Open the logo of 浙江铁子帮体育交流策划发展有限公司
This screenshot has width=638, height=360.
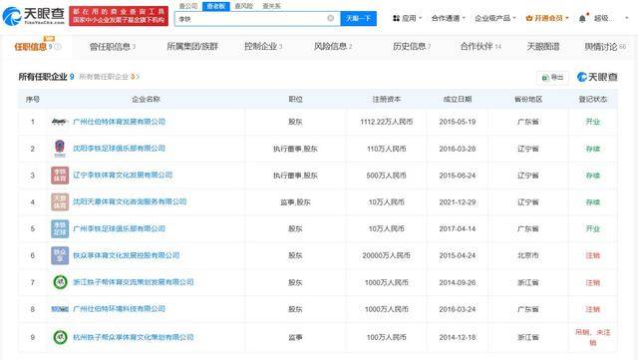(x=60, y=282)
